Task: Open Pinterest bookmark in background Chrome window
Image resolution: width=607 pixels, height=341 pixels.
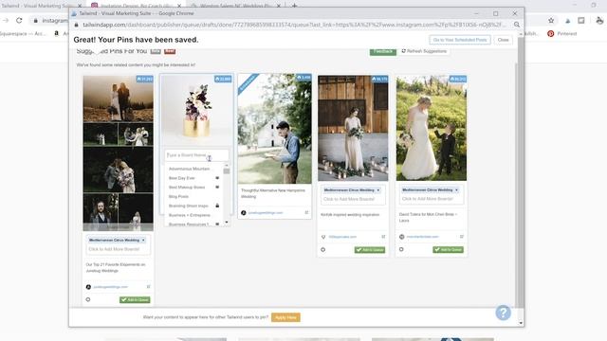Action: pos(562,34)
